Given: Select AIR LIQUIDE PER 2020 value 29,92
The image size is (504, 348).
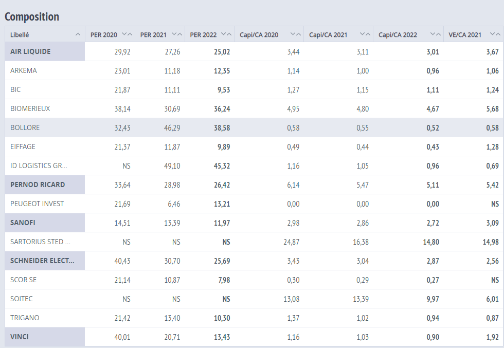Looking at the screenshot, I should [122, 52].
